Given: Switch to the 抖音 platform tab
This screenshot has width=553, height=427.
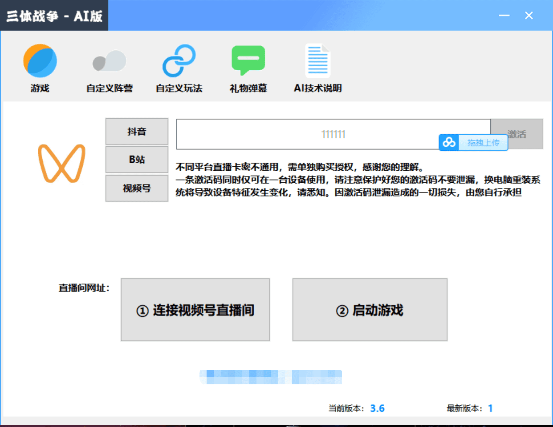Looking at the screenshot, I should point(137,131).
